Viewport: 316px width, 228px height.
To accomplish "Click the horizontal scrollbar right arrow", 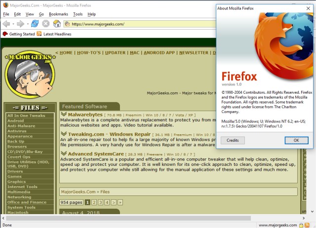I will (304, 218).
